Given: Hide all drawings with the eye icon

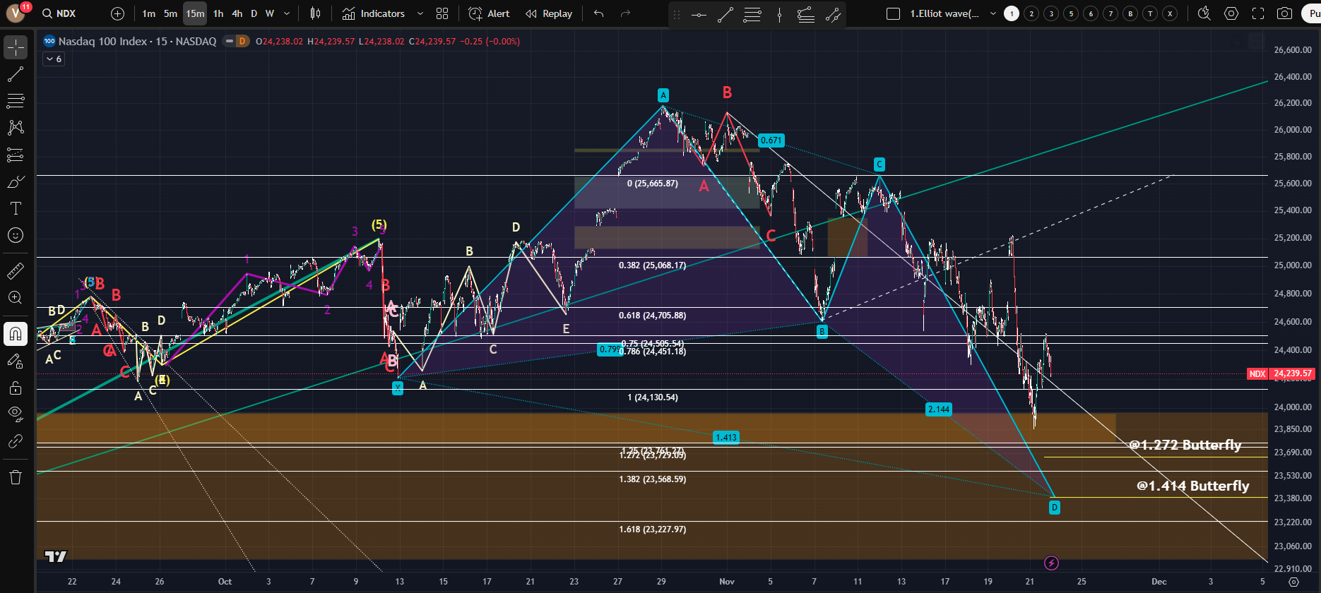Looking at the screenshot, I should click(x=16, y=414).
